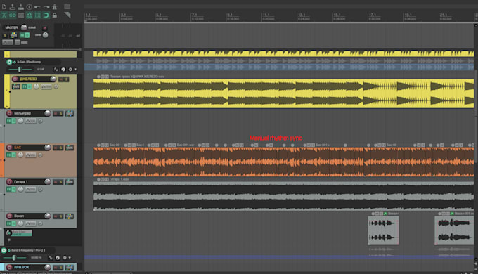Toggle snap magnet icon
478x274 pixels.
46,15
